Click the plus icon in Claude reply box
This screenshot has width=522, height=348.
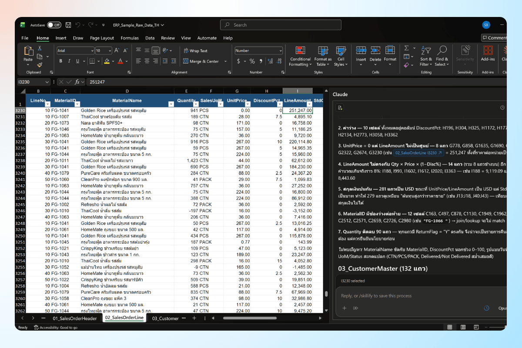click(x=344, y=308)
